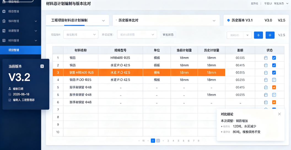
Task: Expand the 版料管理 sidebar chevron
Action: (x=36, y=21)
